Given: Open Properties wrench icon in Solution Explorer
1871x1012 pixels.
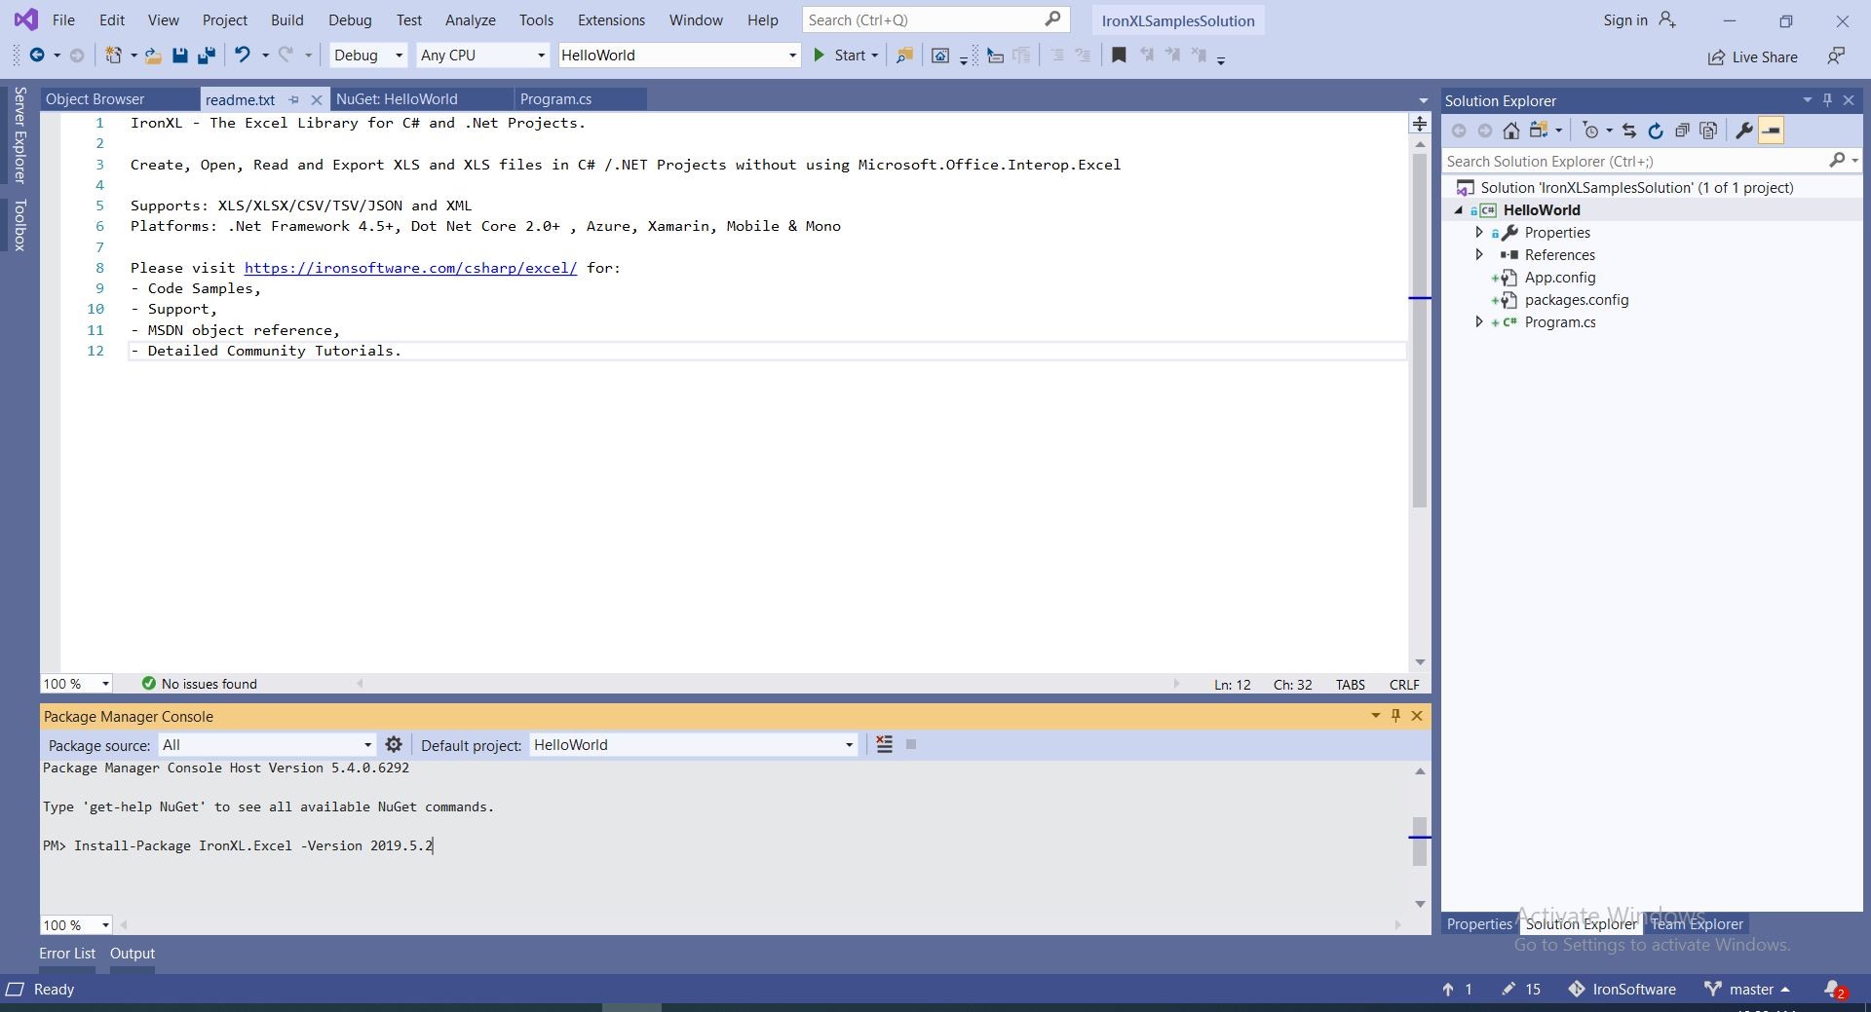Looking at the screenshot, I should click(x=1744, y=131).
